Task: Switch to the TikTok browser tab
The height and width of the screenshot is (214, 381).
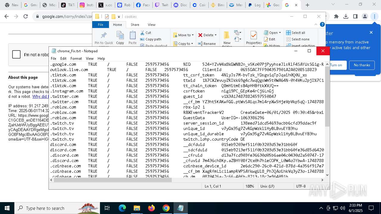Action: tap(68, 5)
